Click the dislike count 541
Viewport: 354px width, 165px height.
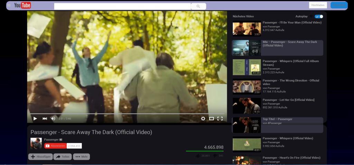(x=221, y=156)
